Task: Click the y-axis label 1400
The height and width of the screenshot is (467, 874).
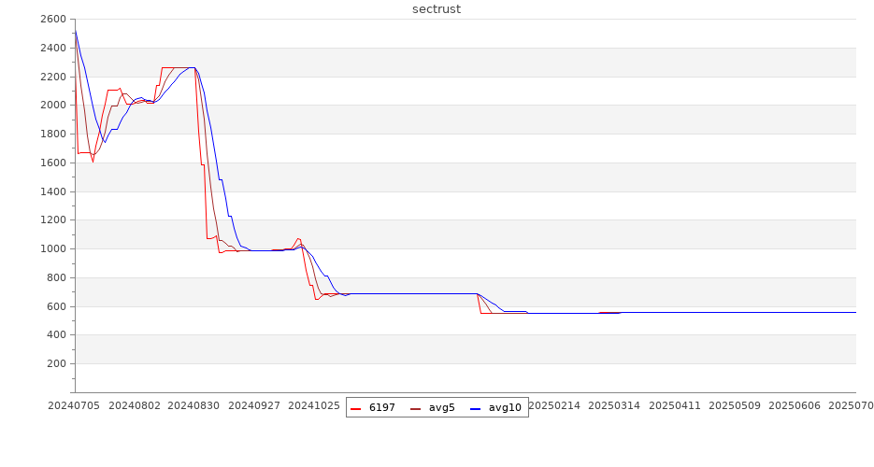Action: 53,192
